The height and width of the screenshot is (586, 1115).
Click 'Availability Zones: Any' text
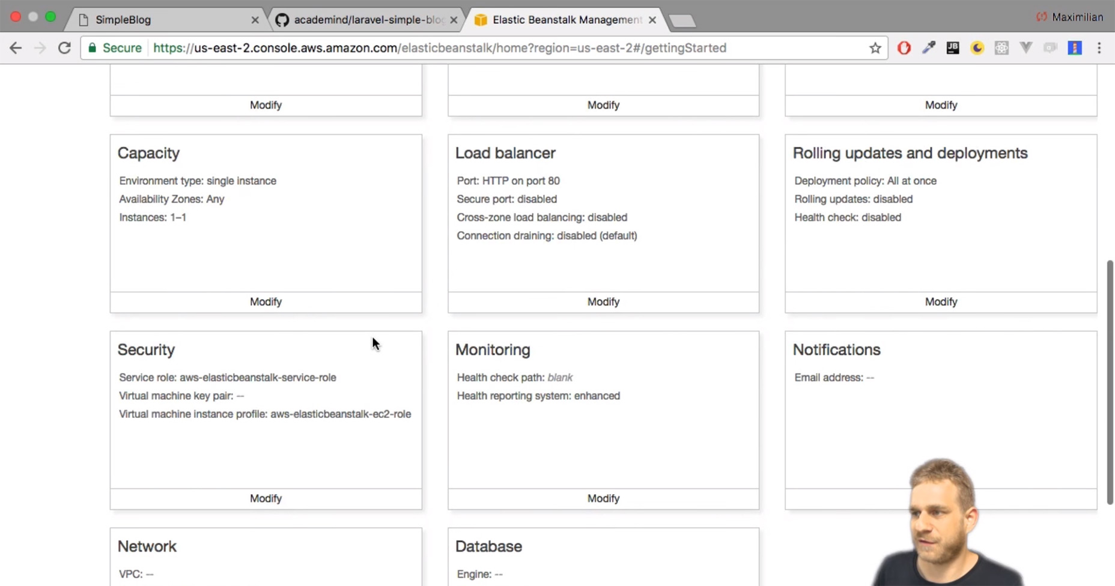coord(171,199)
